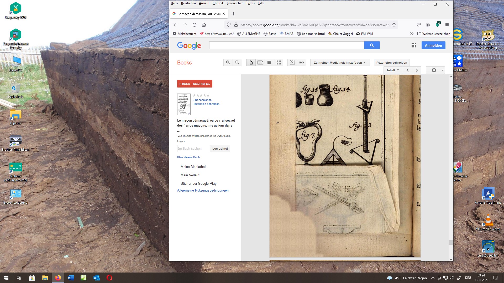
Task: Click the blue Google search button
Action: click(372, 45)
